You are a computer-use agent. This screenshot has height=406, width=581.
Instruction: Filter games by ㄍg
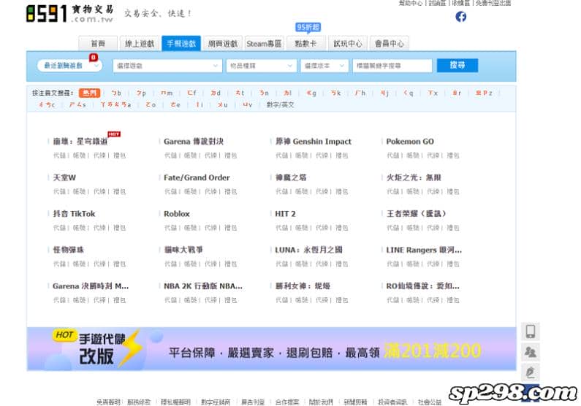point(311,93)
